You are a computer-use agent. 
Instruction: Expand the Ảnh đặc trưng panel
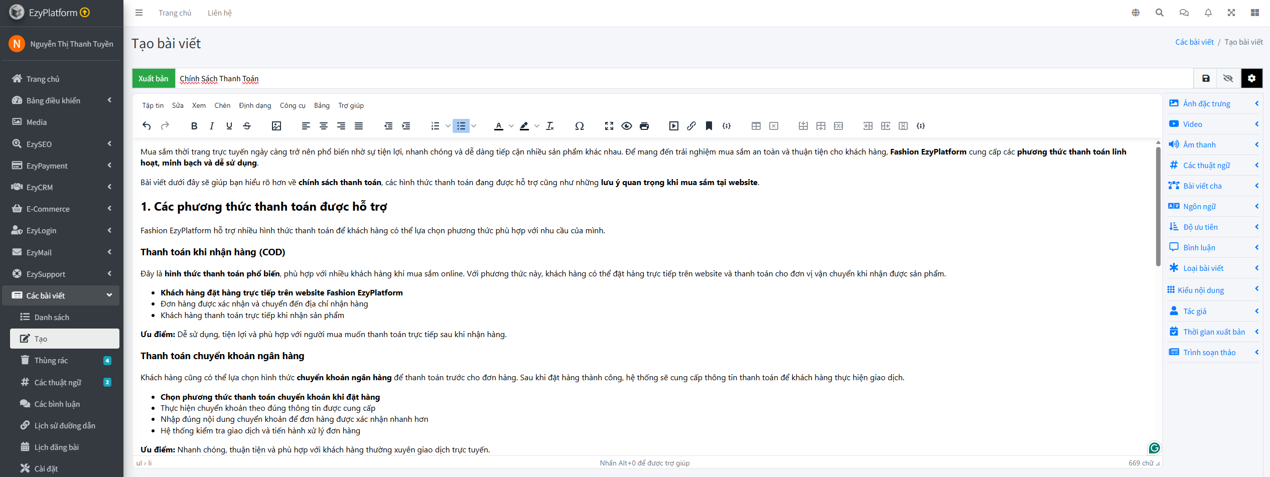[1213, 104]
